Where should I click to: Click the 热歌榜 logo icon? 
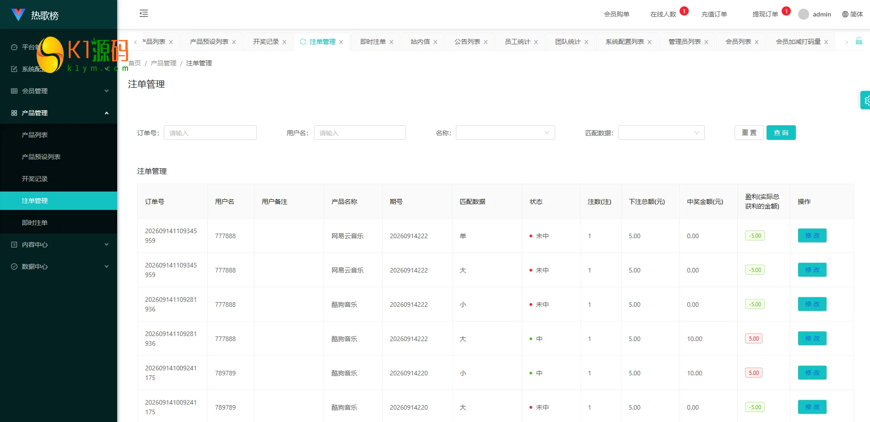coord(18,15)
